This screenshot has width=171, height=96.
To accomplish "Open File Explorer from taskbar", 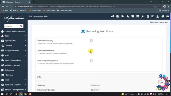I will pyautogui.click(x=26, y=94).
